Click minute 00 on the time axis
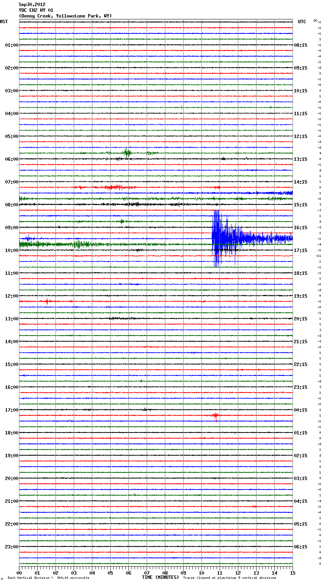The image size is (323, 583). pos(19,573)
